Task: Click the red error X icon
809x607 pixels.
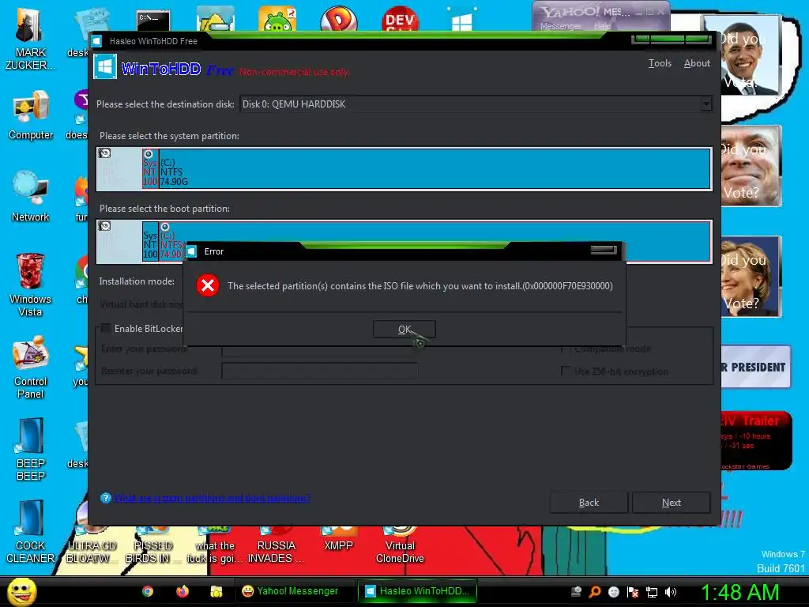Action: (208, 285)
